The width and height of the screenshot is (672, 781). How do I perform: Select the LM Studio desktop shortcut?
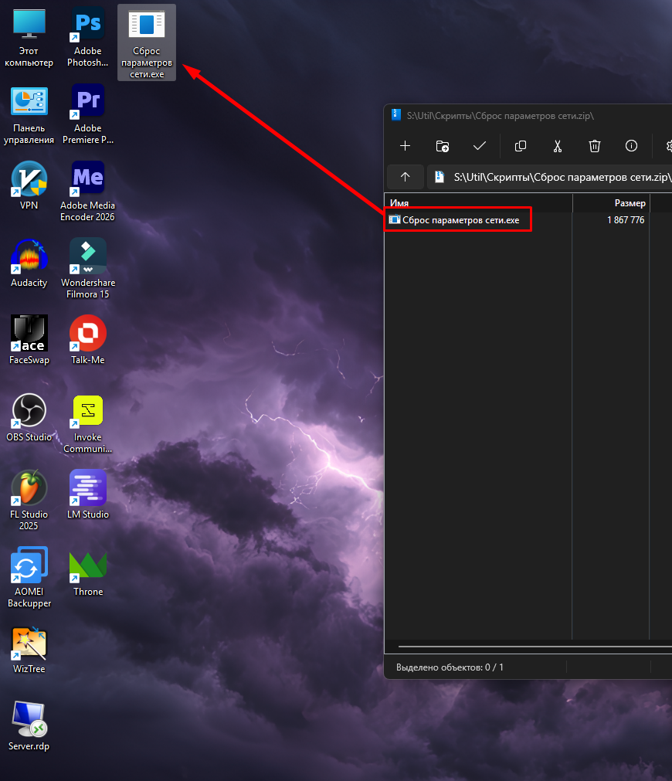point(88,494)
